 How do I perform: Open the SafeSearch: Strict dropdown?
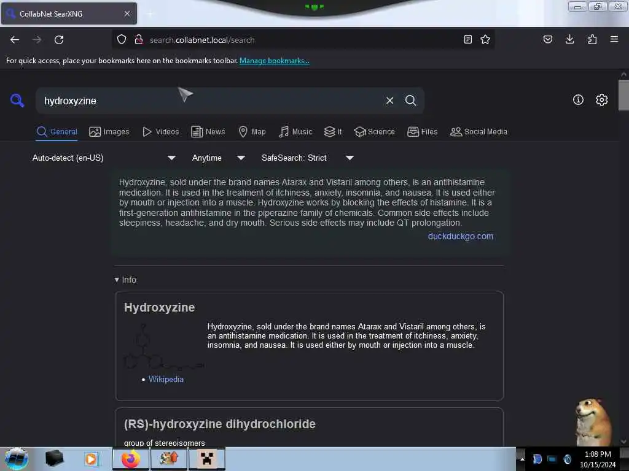tap(308, 158)
